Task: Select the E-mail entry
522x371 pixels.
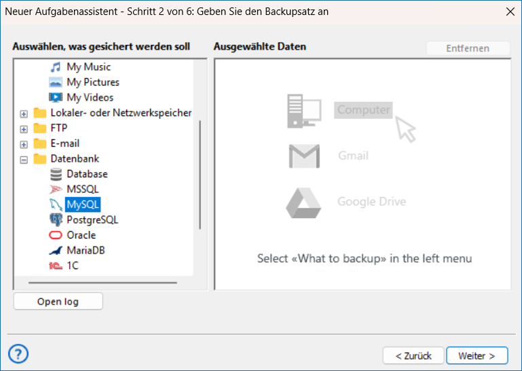Action: click(65, 143)
